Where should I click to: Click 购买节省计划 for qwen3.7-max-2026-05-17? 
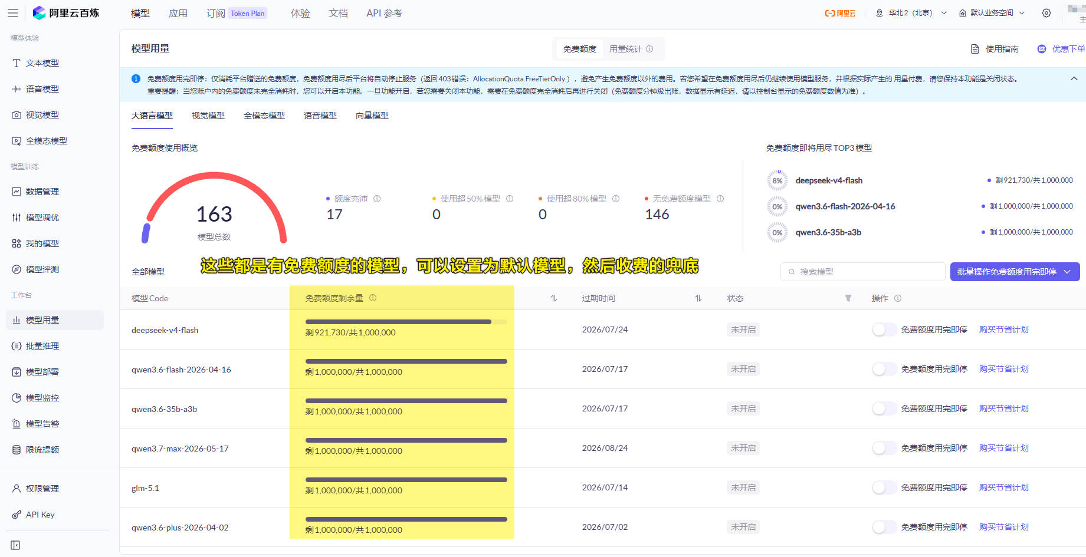(x=1004, y=448)
